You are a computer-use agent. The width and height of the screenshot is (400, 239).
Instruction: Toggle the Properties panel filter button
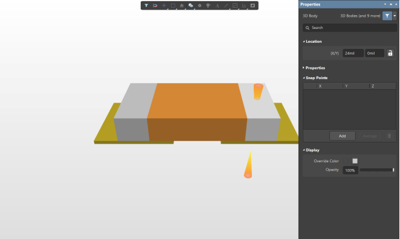pos(387,16)
